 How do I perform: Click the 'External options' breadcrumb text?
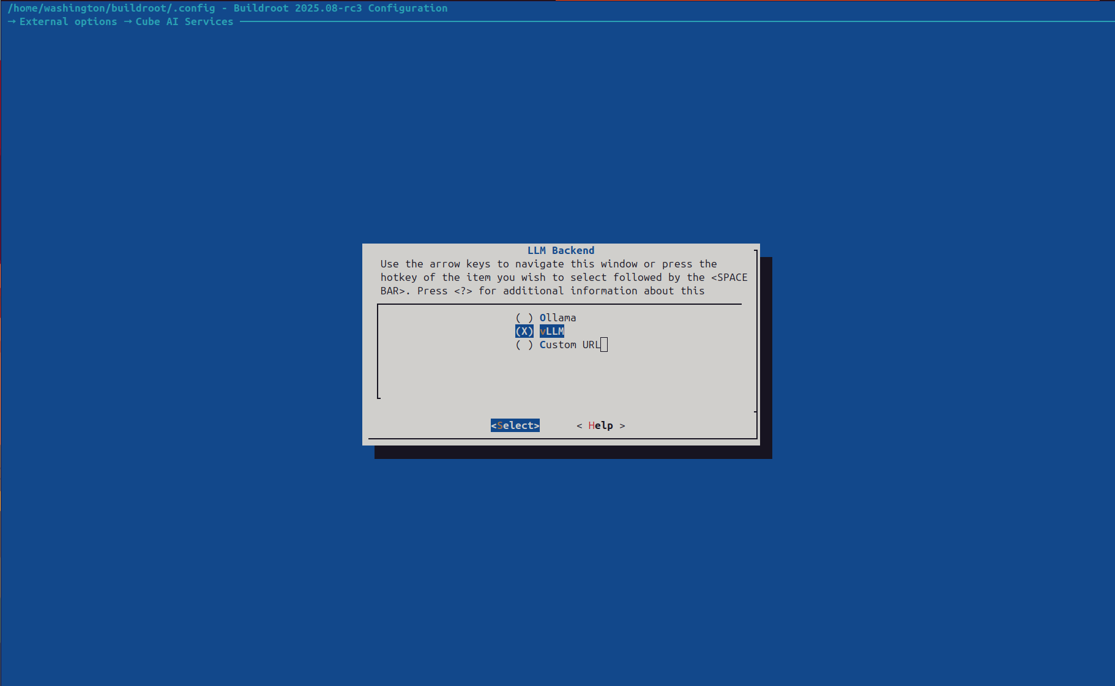69,21
